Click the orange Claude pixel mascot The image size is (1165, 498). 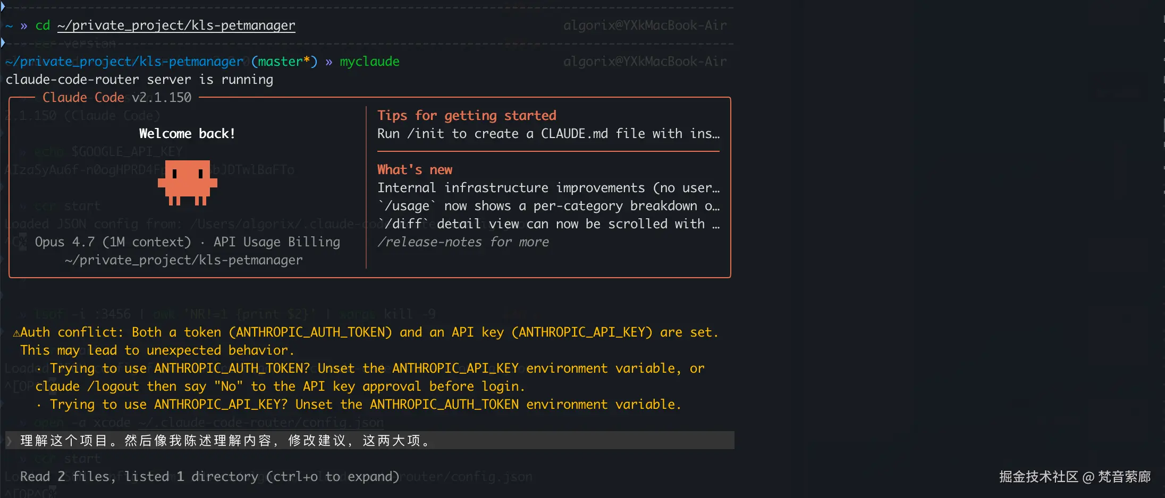click(188, 183)
